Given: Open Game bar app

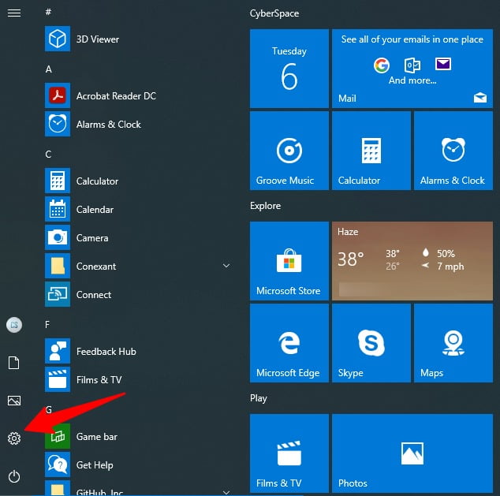Looking at the screenshot, I should pyautogui.click(x=137, y=436).
